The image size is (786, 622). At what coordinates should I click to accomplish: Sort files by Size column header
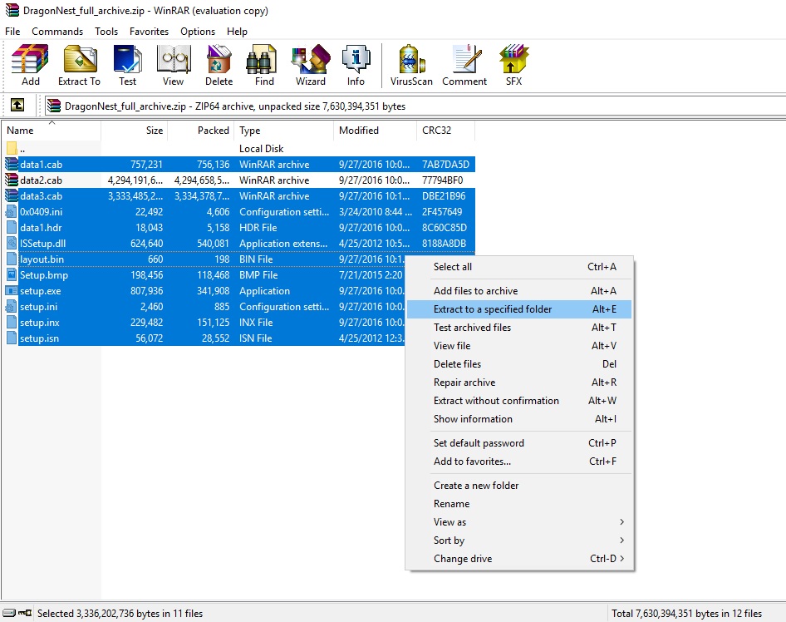(x=135, y=131)
